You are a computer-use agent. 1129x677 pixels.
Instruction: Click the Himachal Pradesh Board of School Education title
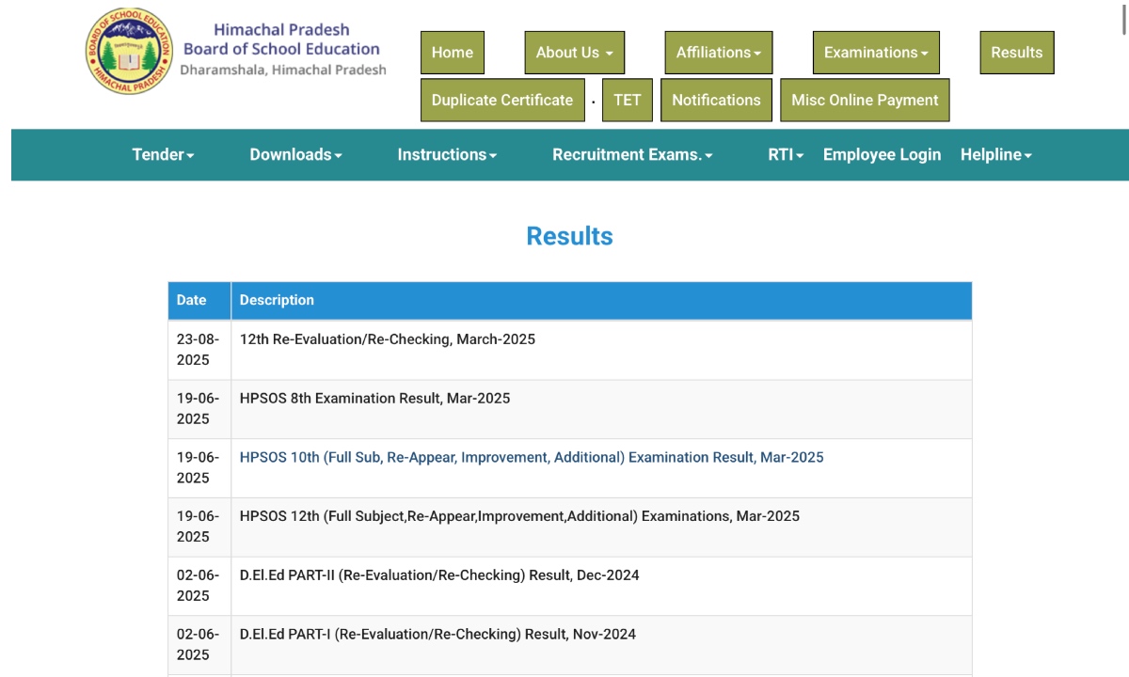[x=281, y=39]
